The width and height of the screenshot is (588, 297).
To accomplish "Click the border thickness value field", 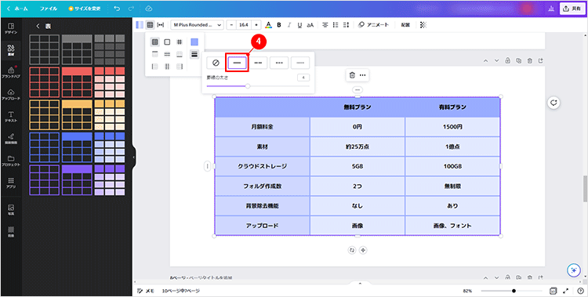I will click(303, 78).
